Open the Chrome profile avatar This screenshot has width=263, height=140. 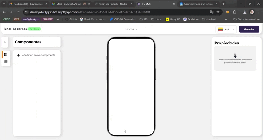pos(252,12)
